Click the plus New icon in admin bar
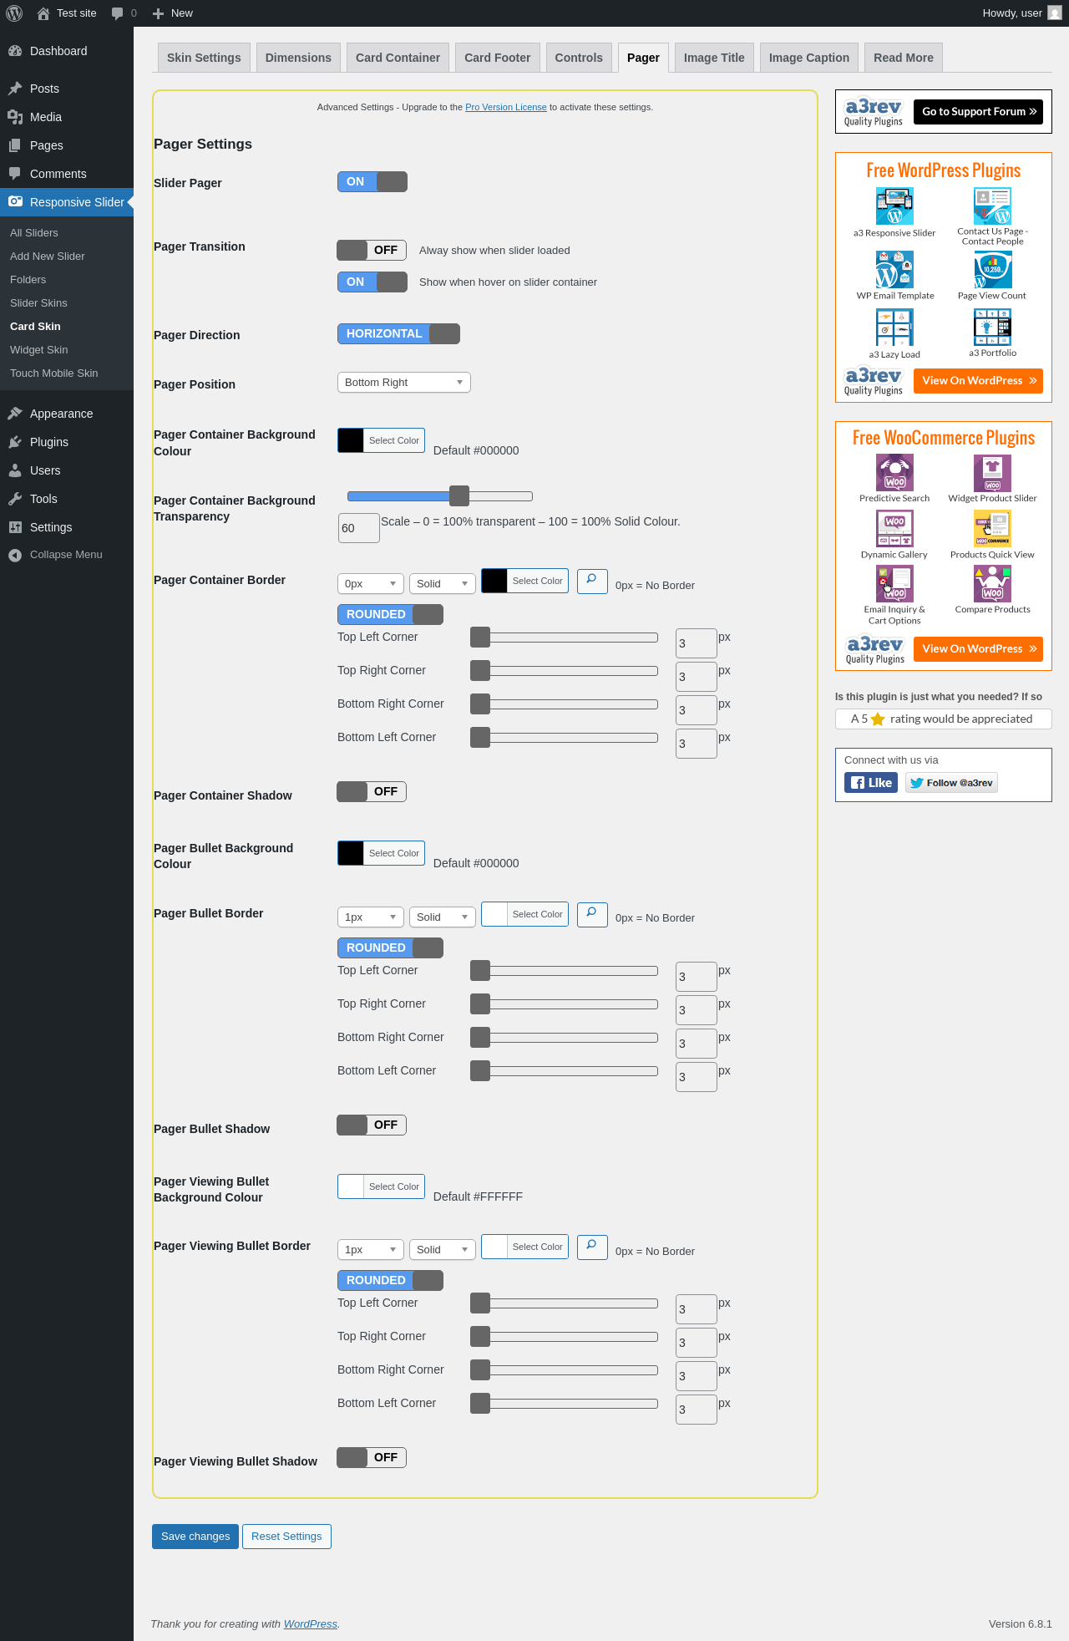The image size is (1069, 1641). point(158,13)
